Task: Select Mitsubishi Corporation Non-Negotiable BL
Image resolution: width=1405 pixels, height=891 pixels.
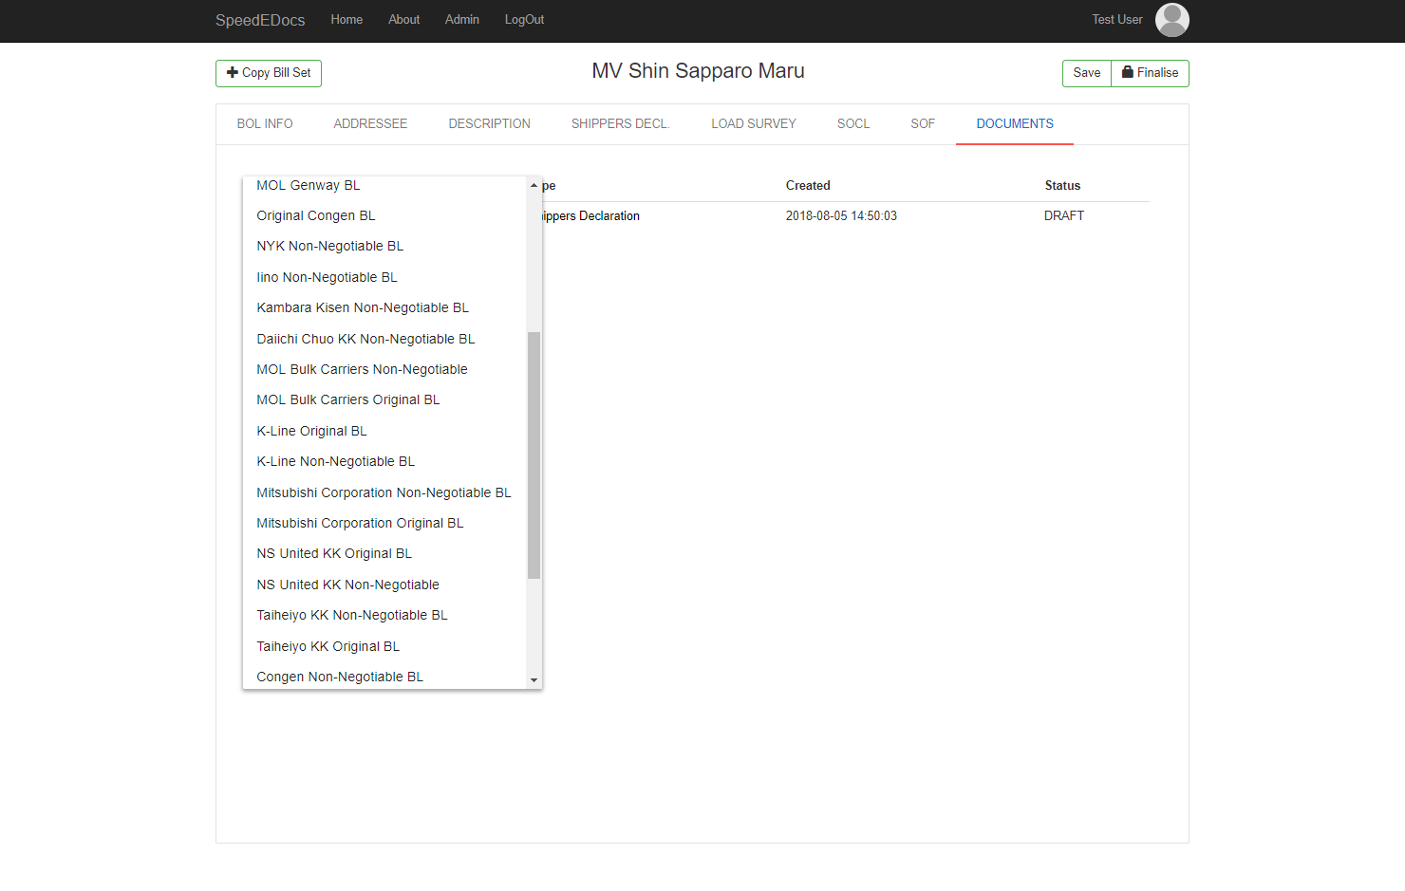Action: coord(384,493)
